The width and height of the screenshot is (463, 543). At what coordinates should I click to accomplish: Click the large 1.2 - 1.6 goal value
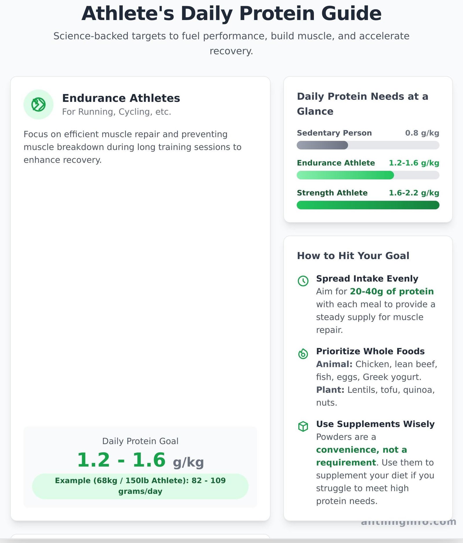121,460
